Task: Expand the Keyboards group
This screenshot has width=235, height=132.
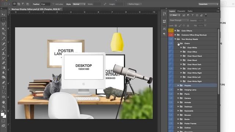Action: pos(178,111)
